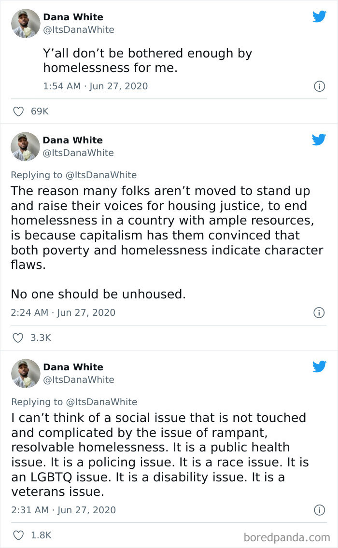Click the Twitter bird icon on the second tweet
Viewport: 338px width, 548px height.
click(x=319, y=140)
